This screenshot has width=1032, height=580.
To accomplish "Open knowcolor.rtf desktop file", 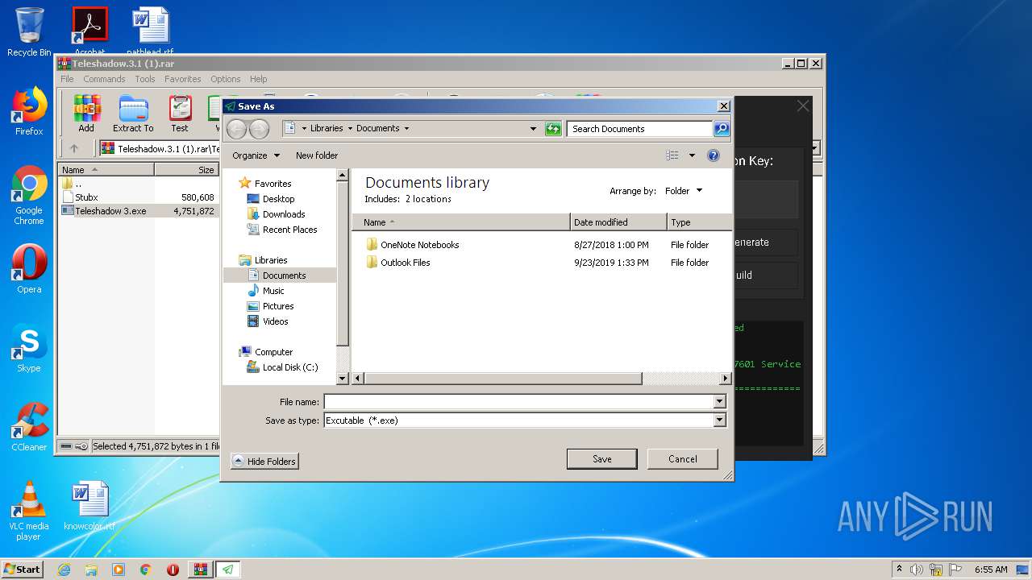I will click(x=89, y=506).
